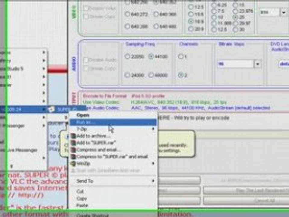The image size is (289, 217).
Task: Click the audio bitrate field showing 96
Action: point(235,64)
